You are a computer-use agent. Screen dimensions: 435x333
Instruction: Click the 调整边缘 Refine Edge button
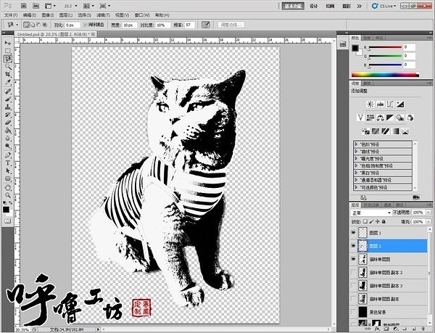[x=231, y=25]
